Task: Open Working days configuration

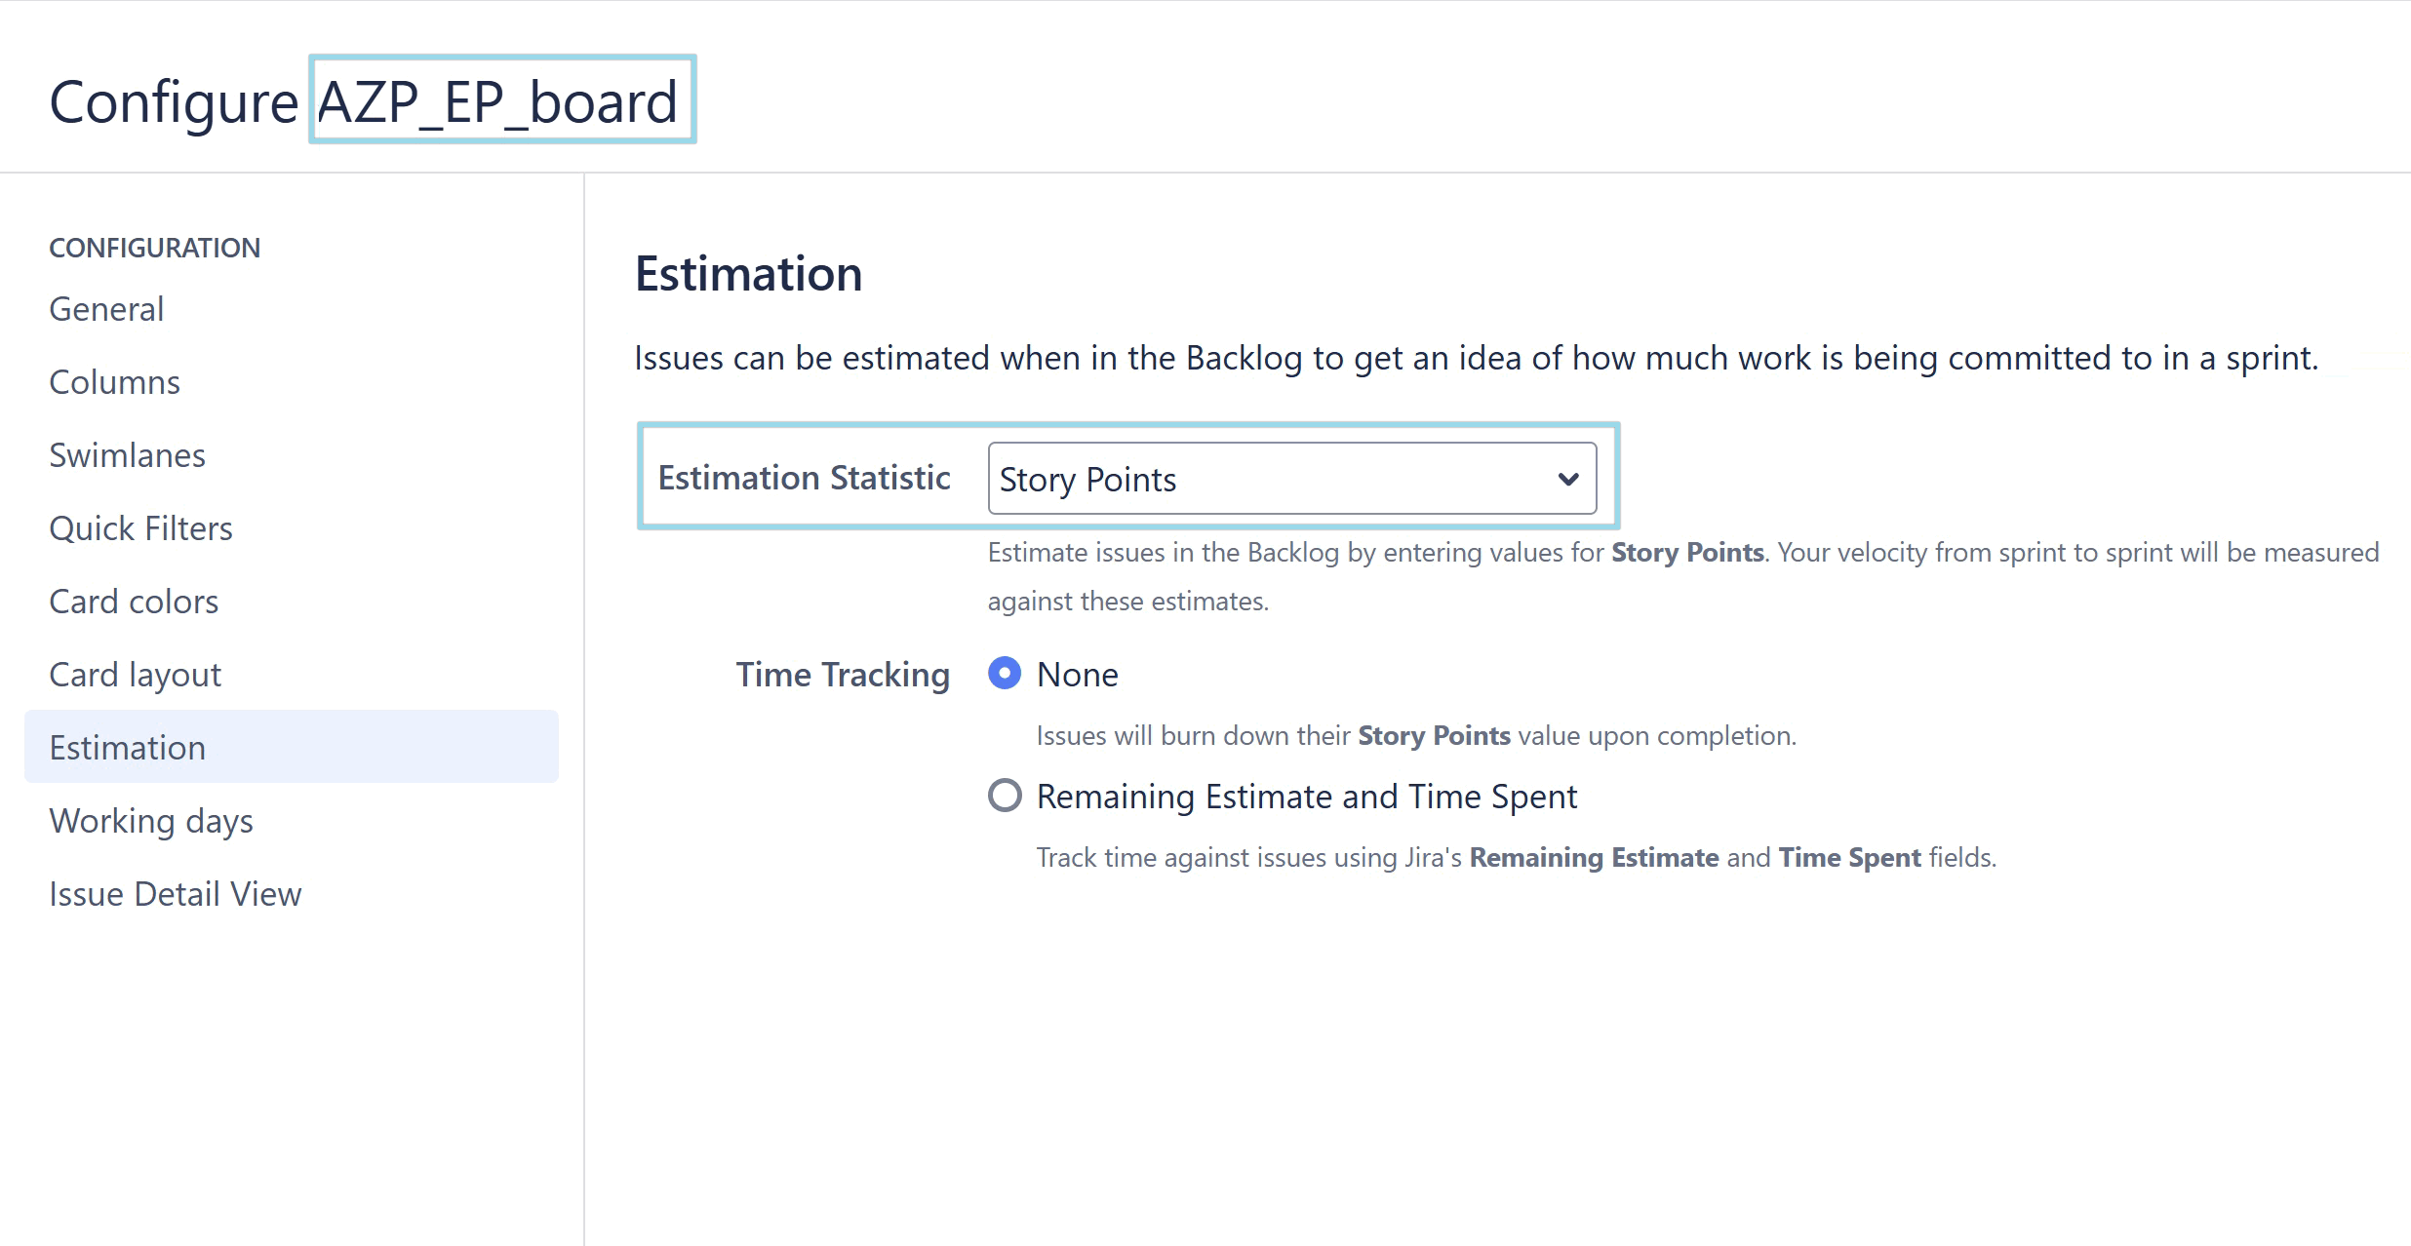Action: coord(151,821)
